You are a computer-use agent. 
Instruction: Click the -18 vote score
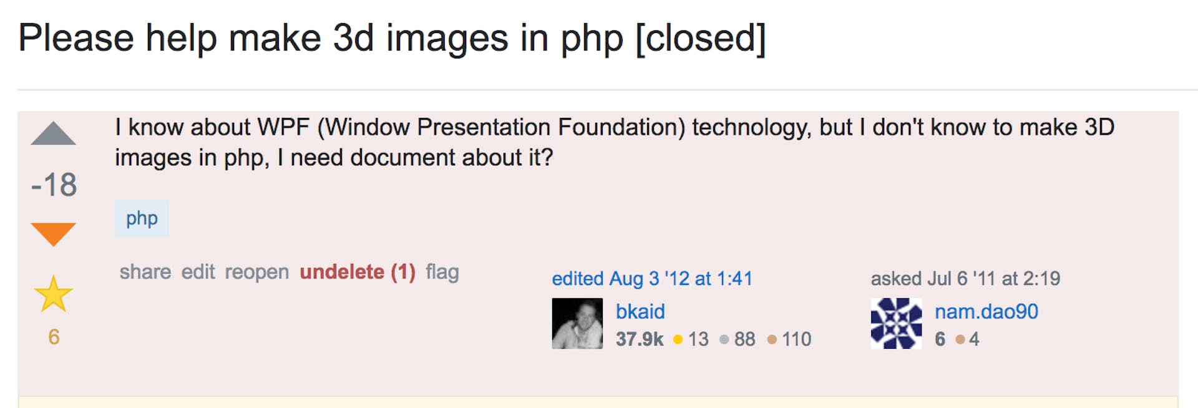(x=54, y=185)
